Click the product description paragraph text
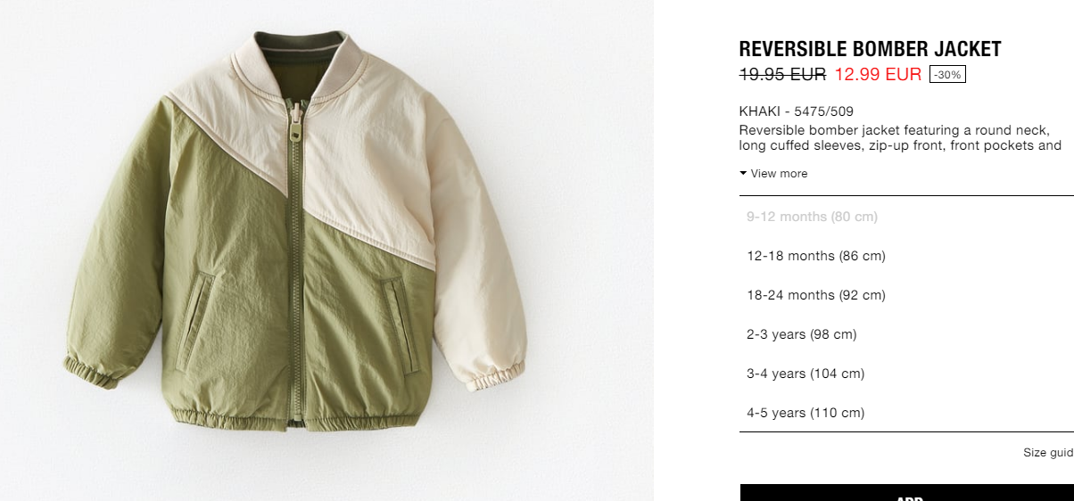Image resolution: width=1074 pixels, height=501 pixels. pyautogui.click(x=900, y=138)
